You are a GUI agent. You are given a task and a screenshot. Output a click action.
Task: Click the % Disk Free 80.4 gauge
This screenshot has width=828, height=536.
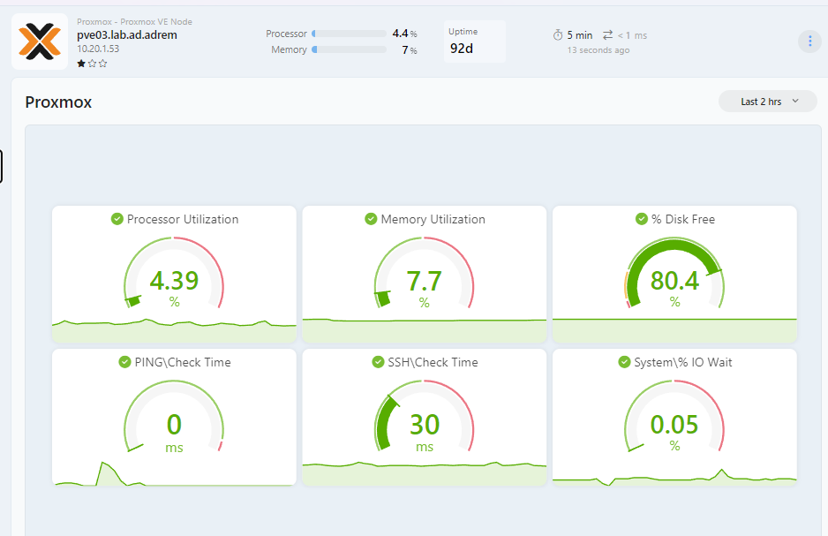coord(674,274)
